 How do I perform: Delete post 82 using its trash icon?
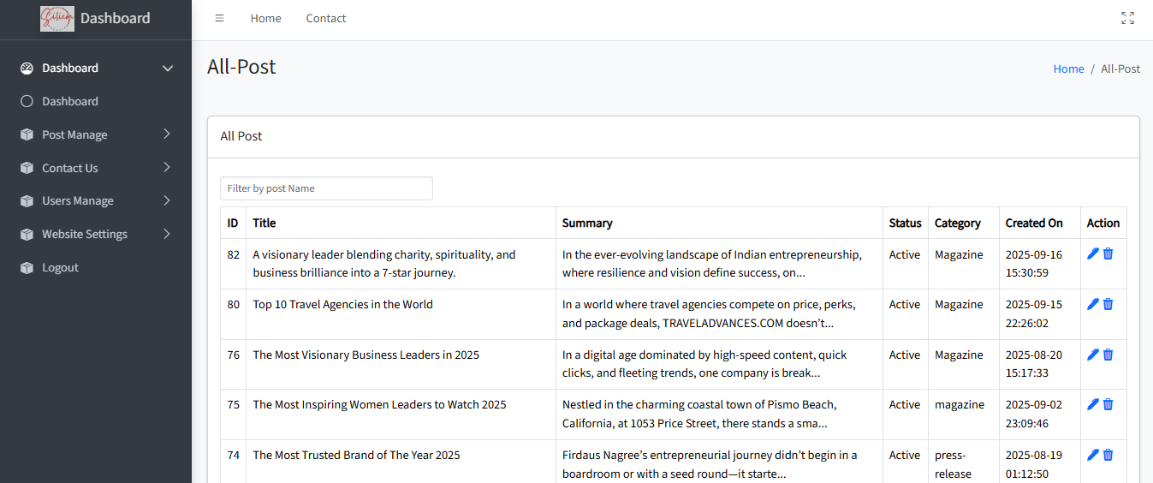tap(1108, 254)
